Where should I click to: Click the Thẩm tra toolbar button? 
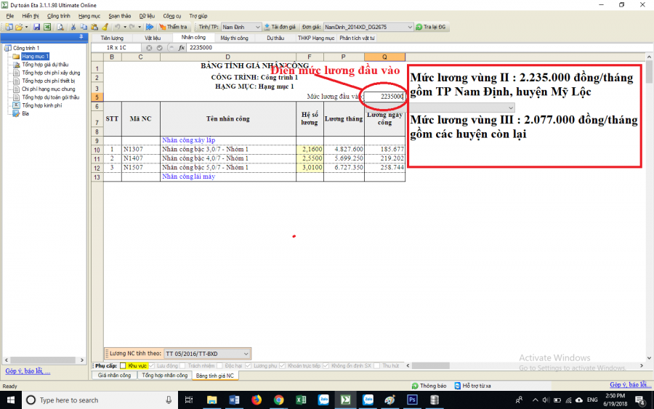(x=172, y=27)
